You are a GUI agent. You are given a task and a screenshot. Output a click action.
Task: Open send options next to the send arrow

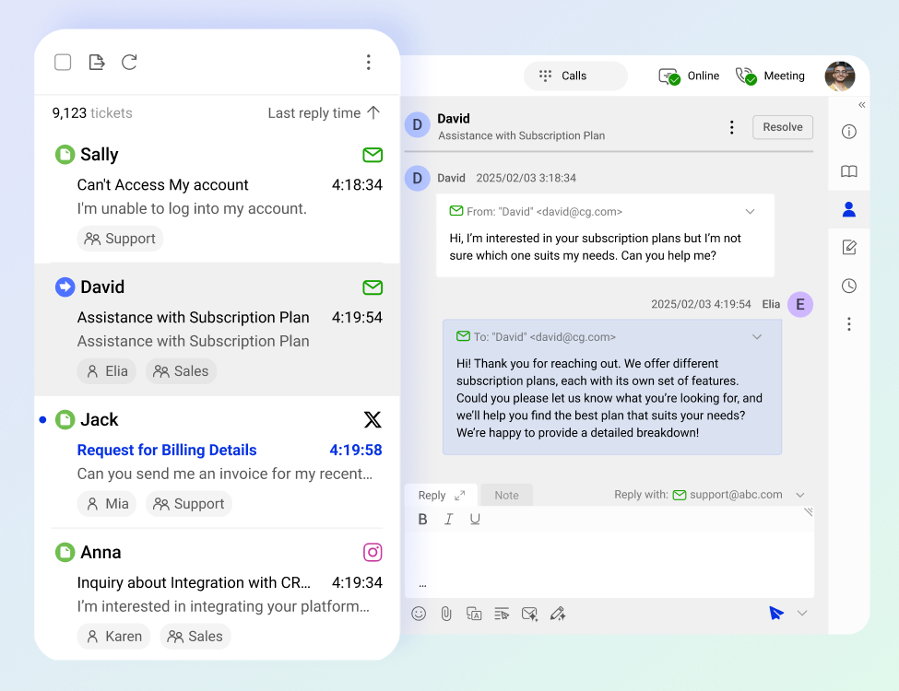click(800, 613)
